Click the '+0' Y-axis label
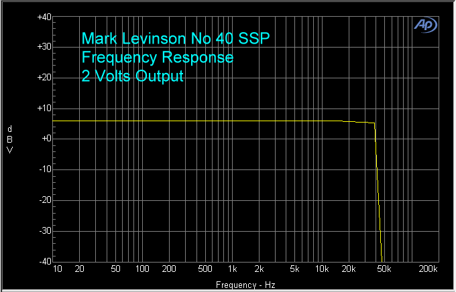The image size is (456, 292). point(46,139)
